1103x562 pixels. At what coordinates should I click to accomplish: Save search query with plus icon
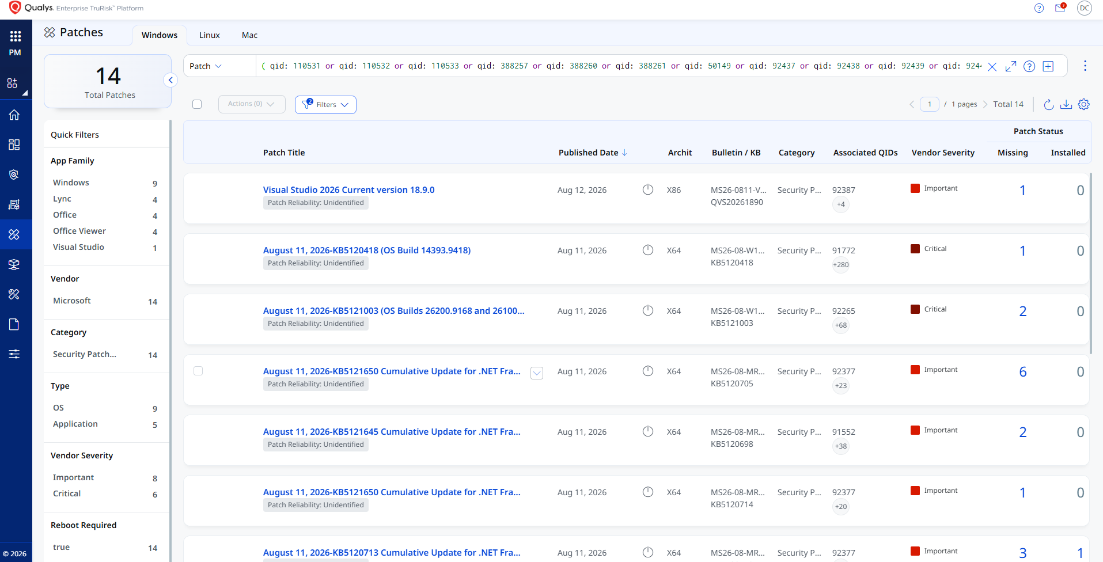click(x=1048, y=66)
